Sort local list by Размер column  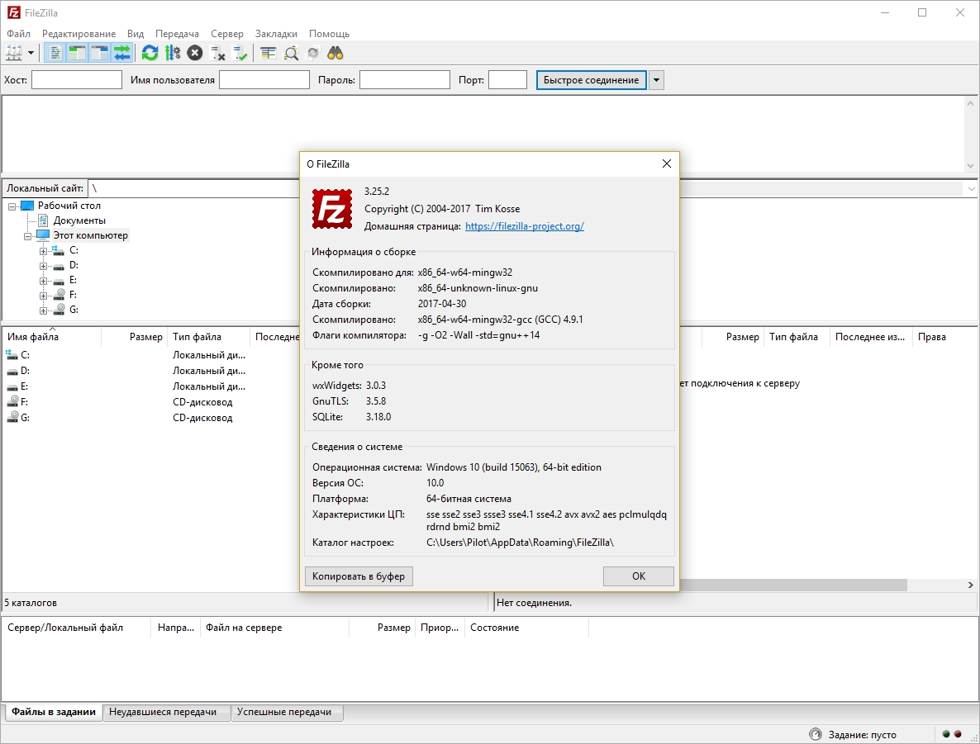(x=135, y=337)
